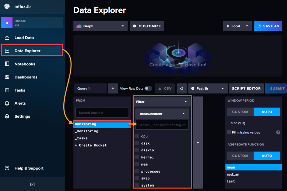Click the SAVE AS button
The height and width of the screenshot is (191, 287).
tap(268, 26)
